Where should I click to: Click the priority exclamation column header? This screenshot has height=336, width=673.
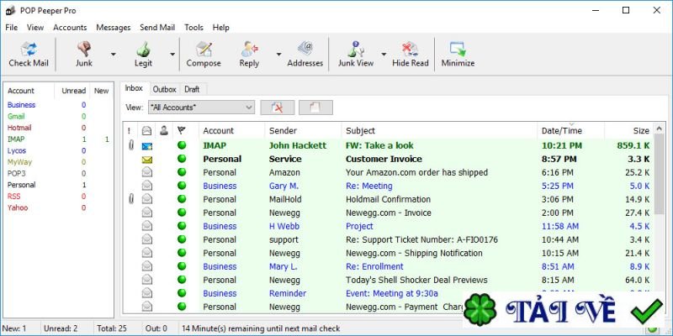click(130, 131)
